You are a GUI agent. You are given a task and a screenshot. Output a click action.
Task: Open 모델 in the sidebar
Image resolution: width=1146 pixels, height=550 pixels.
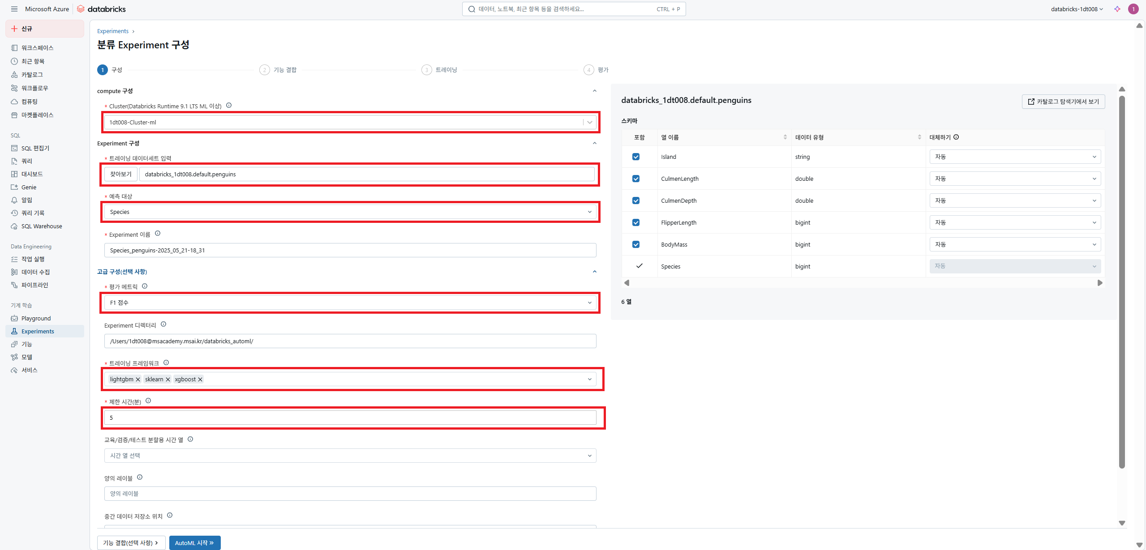[x=45, y=357]
